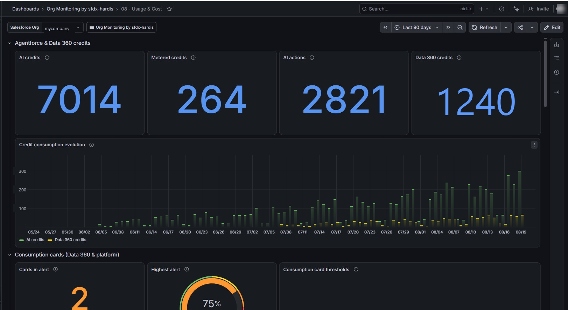This screenshot has width=568, height=310.
Task: Click the Metered credits panel title
Action: click(169, 58)
